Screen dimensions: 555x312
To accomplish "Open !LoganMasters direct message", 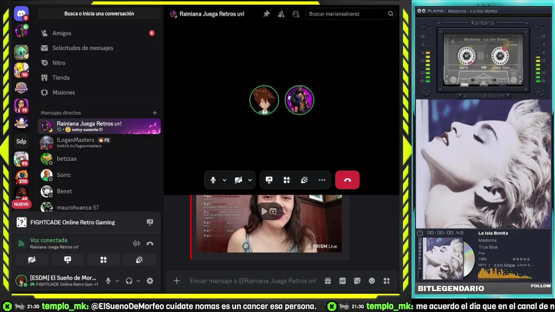I will (x=99, y=143).
